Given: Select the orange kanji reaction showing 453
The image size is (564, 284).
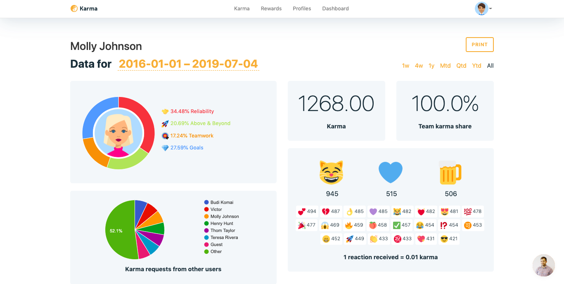Looking at the screenshot, I should (x=473, y=225).
